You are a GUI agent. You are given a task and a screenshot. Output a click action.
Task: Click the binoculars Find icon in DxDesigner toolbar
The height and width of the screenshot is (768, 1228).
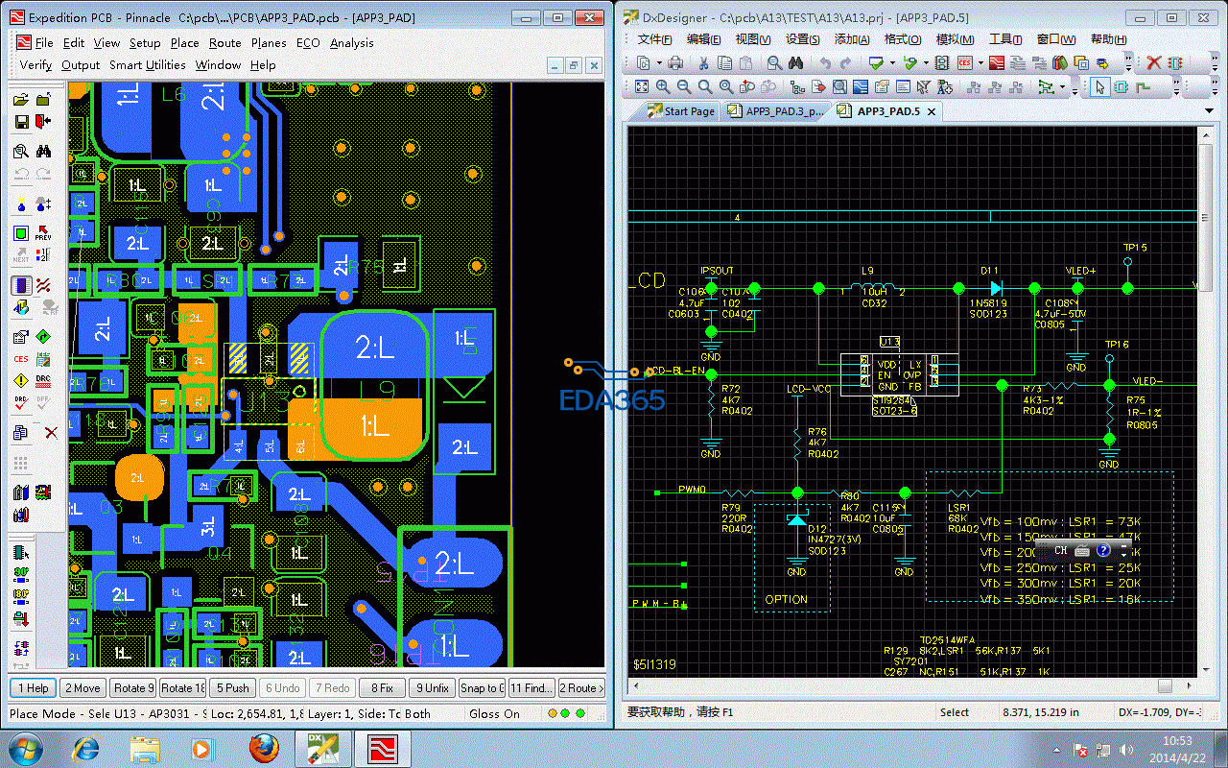click(x=795, y=63)
